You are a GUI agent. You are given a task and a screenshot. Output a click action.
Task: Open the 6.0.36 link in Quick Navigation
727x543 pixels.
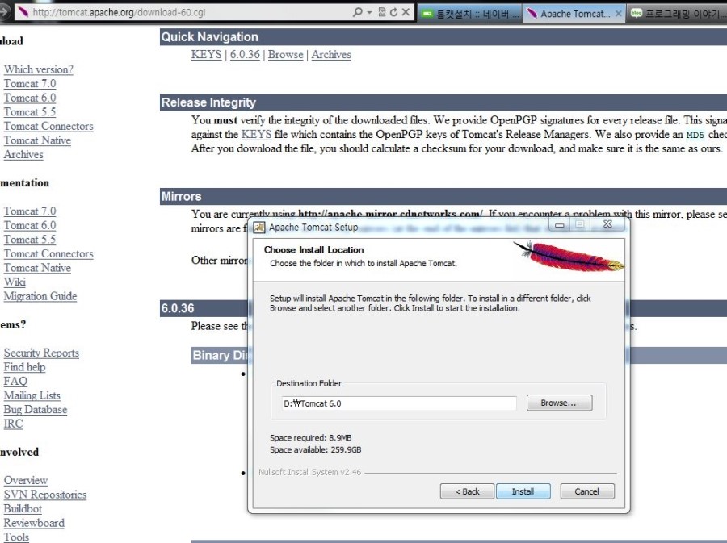(245, 55)
